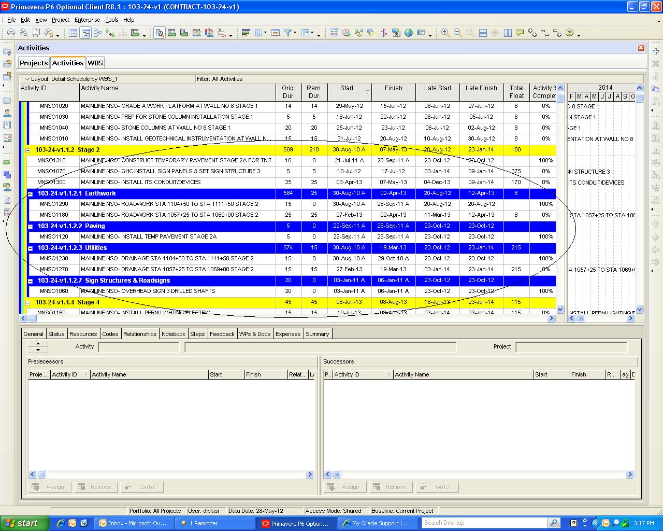Open Internet Explorer from the quick launch
Image resolution: width=663 pixels, height=531 pixels.
[61, 523]
